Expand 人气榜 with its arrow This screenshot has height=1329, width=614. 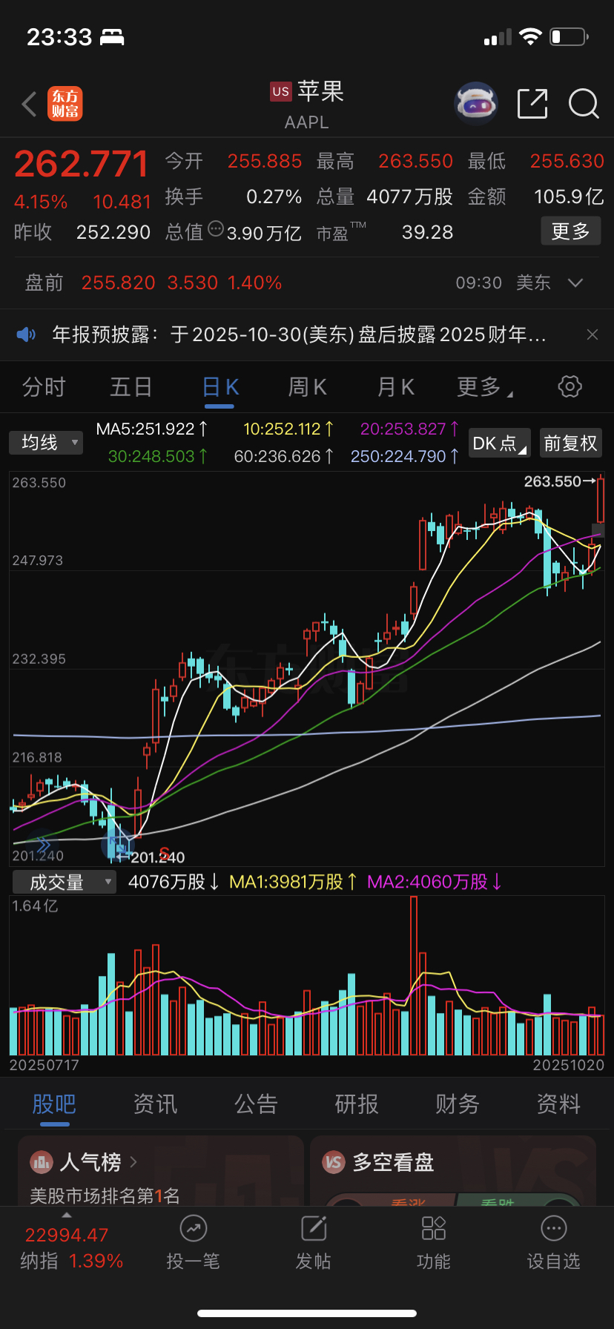point(134,1162)
